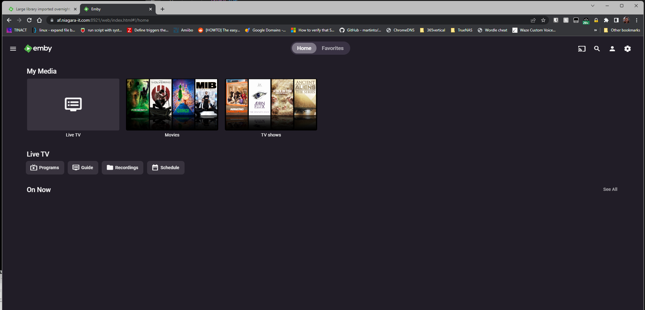This screenshot has height=310, width=645.
Task: Open the user profile icon
Action: coord(612,49)
